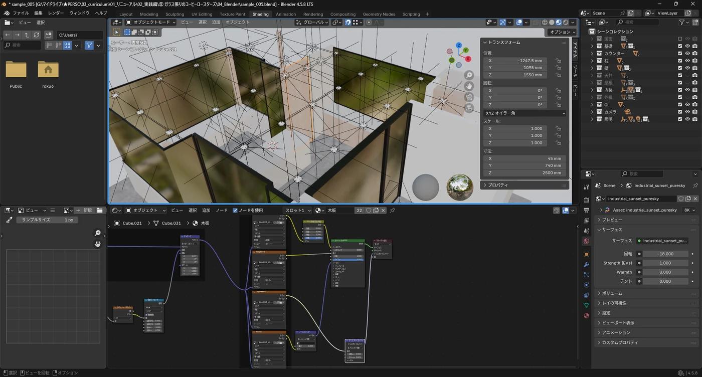Hide the 壁 collection with eye icon
The image size is (702, 377).
tap(687, 68)
